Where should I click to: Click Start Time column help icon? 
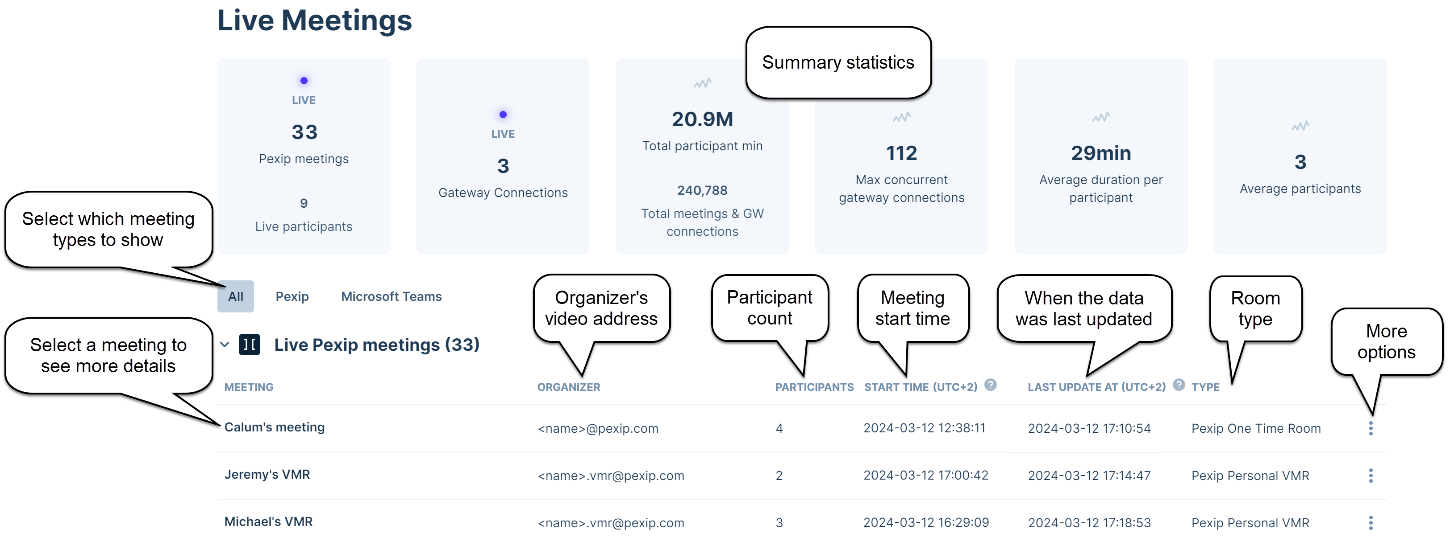(x=990, y=385)
